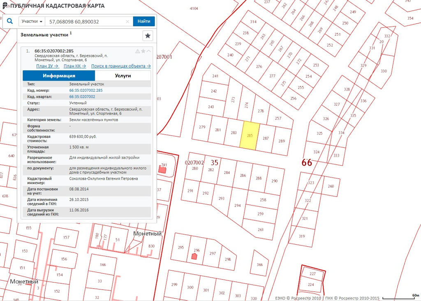Open the План ЗУ link
Screen dimensions: 421x301
click(x=47, y=66)
